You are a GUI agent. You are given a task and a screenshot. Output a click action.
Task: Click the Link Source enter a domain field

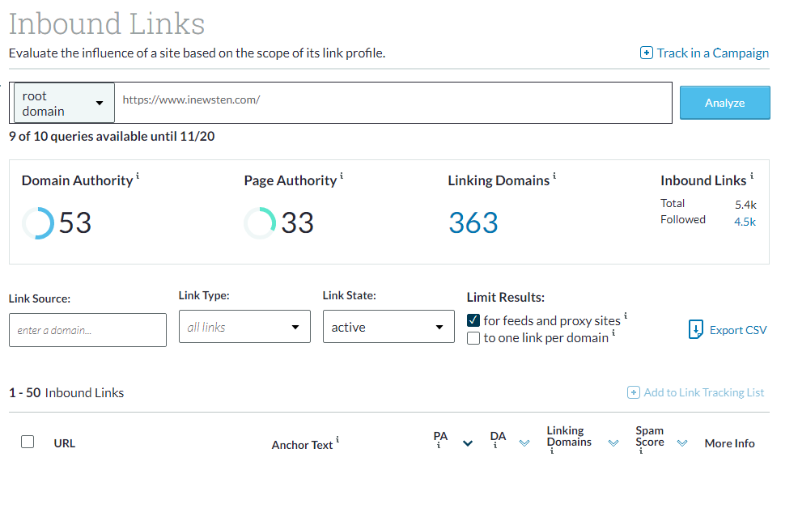[x=87, y=330]
